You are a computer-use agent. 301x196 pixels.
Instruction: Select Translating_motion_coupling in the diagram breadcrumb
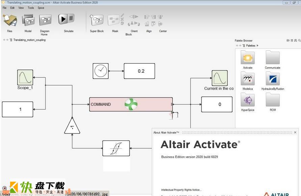pos(29,40)
